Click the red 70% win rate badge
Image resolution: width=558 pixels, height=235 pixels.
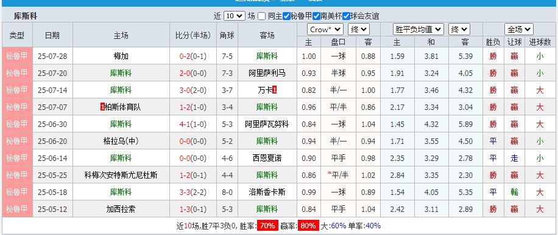click(x=267, y=226)
